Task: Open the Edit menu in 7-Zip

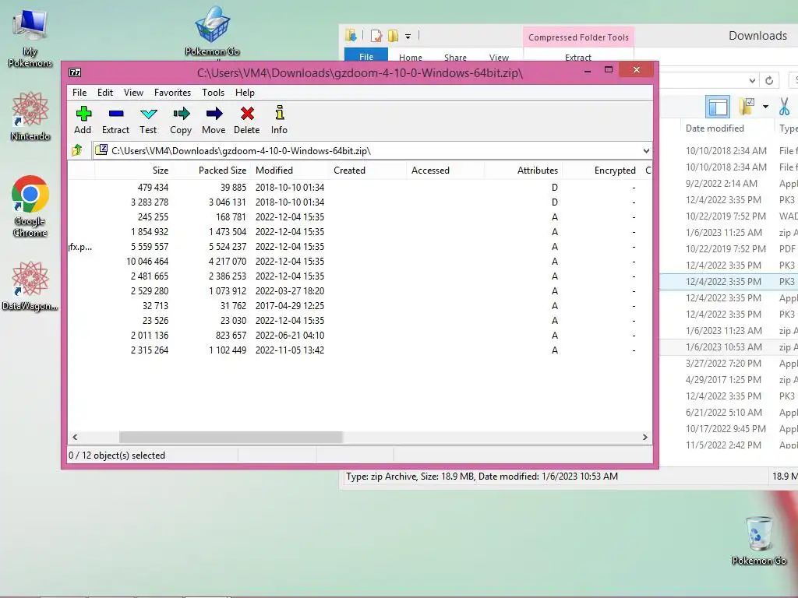Action: click(105, 93)
